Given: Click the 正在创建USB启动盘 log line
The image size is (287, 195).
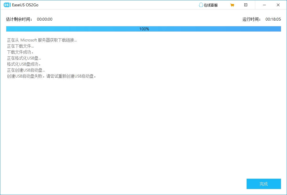Looking at the screenshot, I should [26, 70].
